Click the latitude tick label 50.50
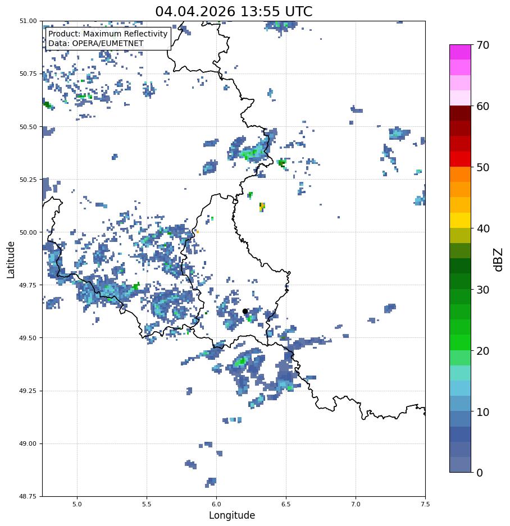Screen dimensions: 510x526 [28, 127]
